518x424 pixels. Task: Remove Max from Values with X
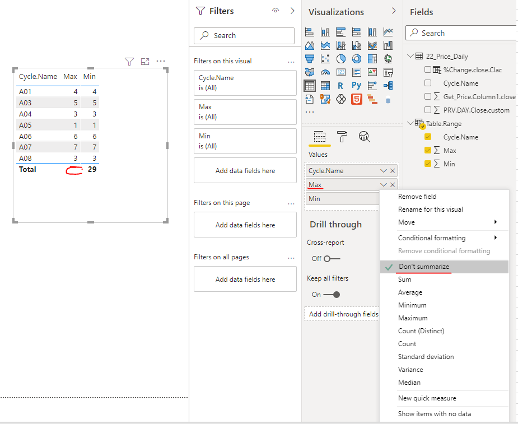coord(393,185)
